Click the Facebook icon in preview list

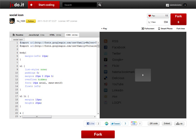click(x=105, y=47)
